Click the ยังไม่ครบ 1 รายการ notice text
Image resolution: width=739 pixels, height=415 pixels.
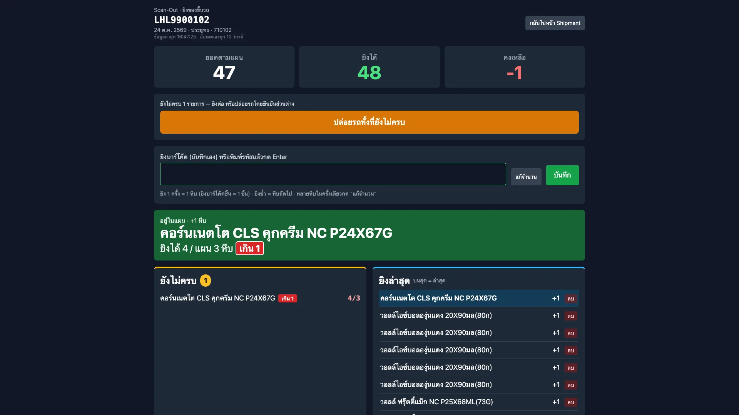click(x=227, y=104)
